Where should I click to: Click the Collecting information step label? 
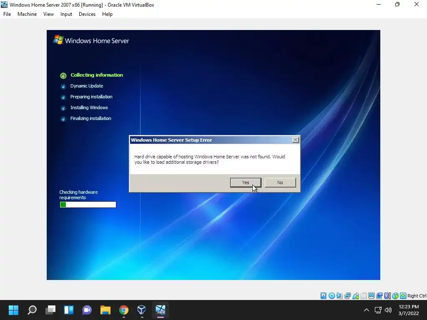coord(97,75)
